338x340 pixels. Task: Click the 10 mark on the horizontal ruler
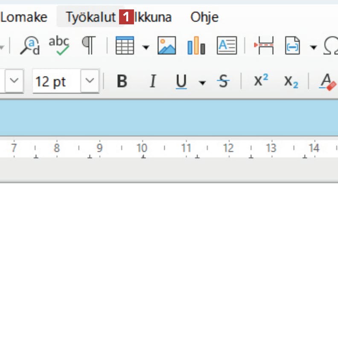click(x=142, y=148)
